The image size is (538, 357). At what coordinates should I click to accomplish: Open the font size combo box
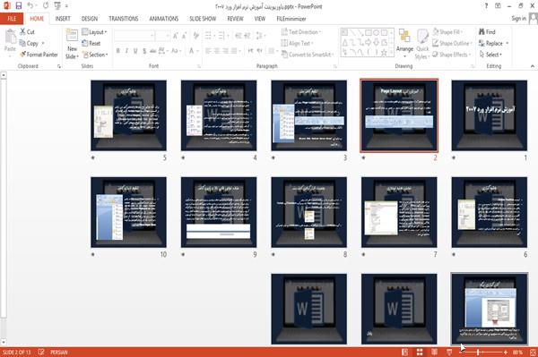[162, 36]
